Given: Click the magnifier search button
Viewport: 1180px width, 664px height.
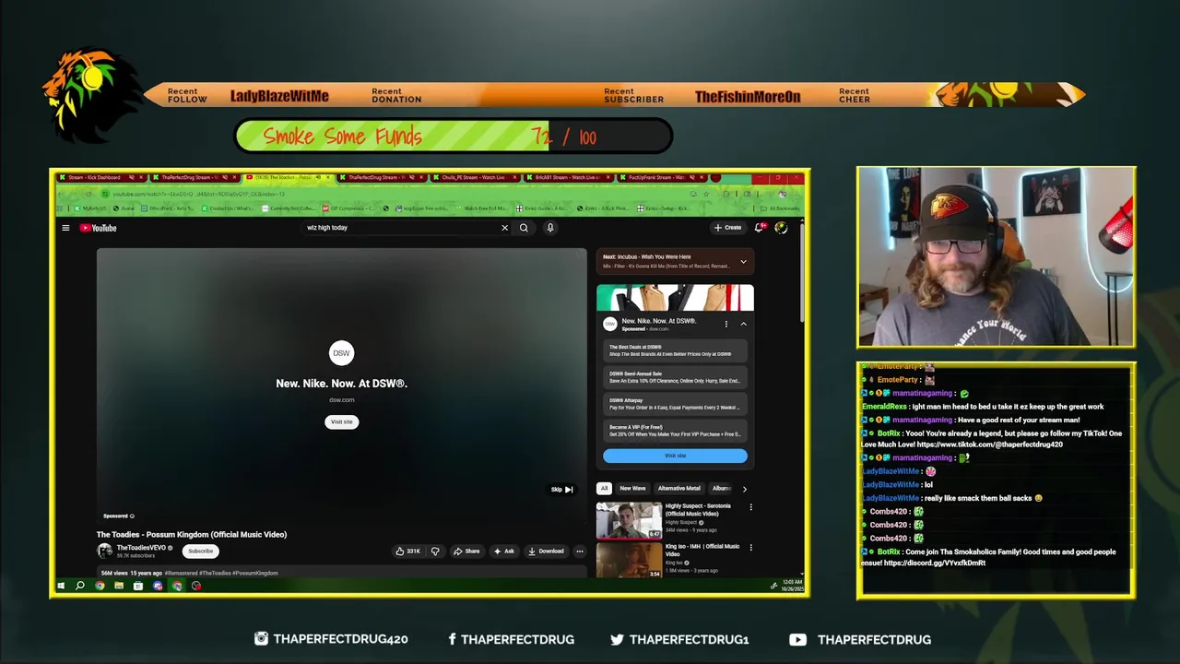Looking at the screenshot, I should coord(524,228).
